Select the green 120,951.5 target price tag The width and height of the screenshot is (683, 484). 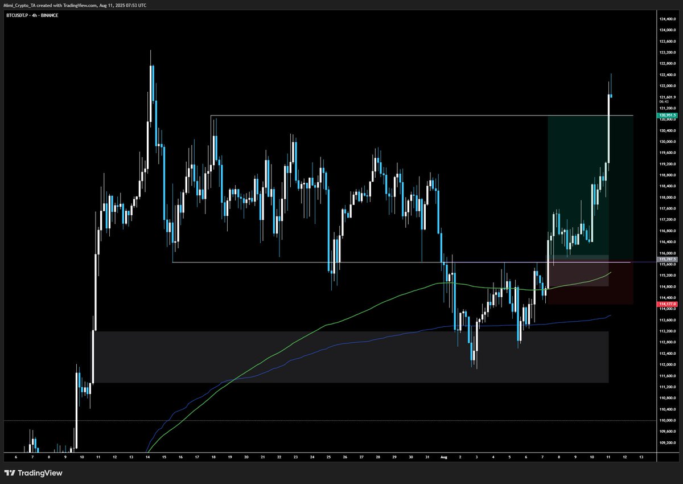point(666,116)
